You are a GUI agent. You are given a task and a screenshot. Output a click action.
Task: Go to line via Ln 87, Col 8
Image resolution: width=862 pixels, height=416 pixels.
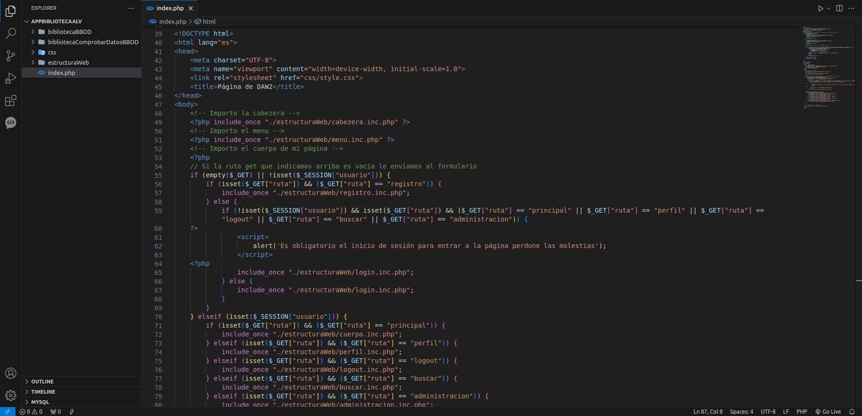(x=708, y=412)
